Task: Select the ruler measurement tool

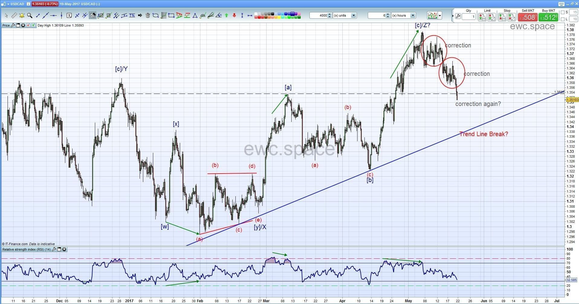Action: coord(14,15)
